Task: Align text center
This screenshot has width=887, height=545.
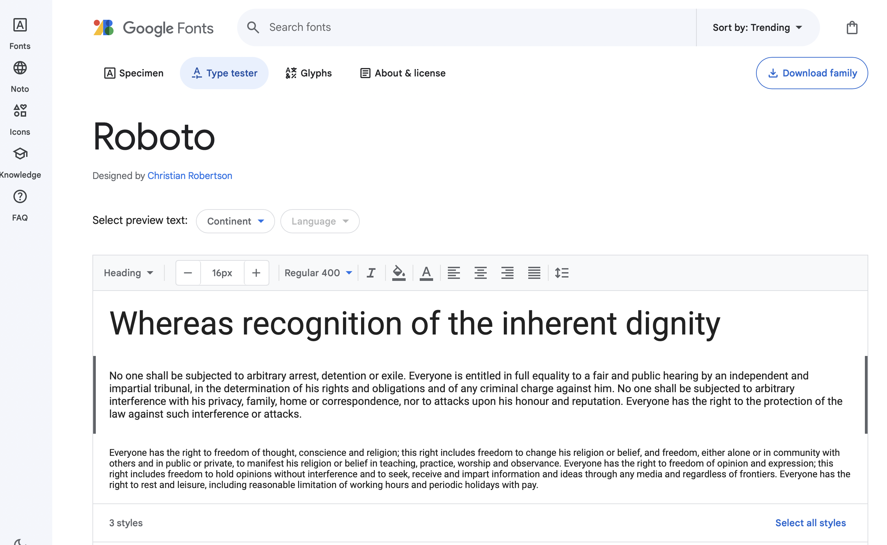Action: pyautogui.click(x=480, y=273)
